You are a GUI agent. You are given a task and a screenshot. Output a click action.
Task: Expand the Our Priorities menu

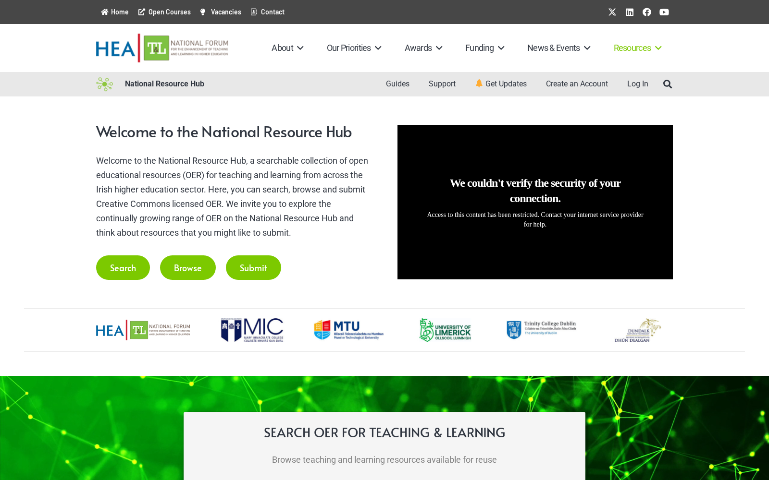click(354, 48)
